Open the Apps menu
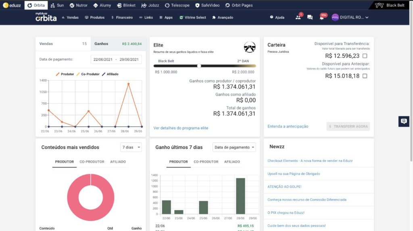The width and height of the screenshot is (413, 231). tap(166, 17)
